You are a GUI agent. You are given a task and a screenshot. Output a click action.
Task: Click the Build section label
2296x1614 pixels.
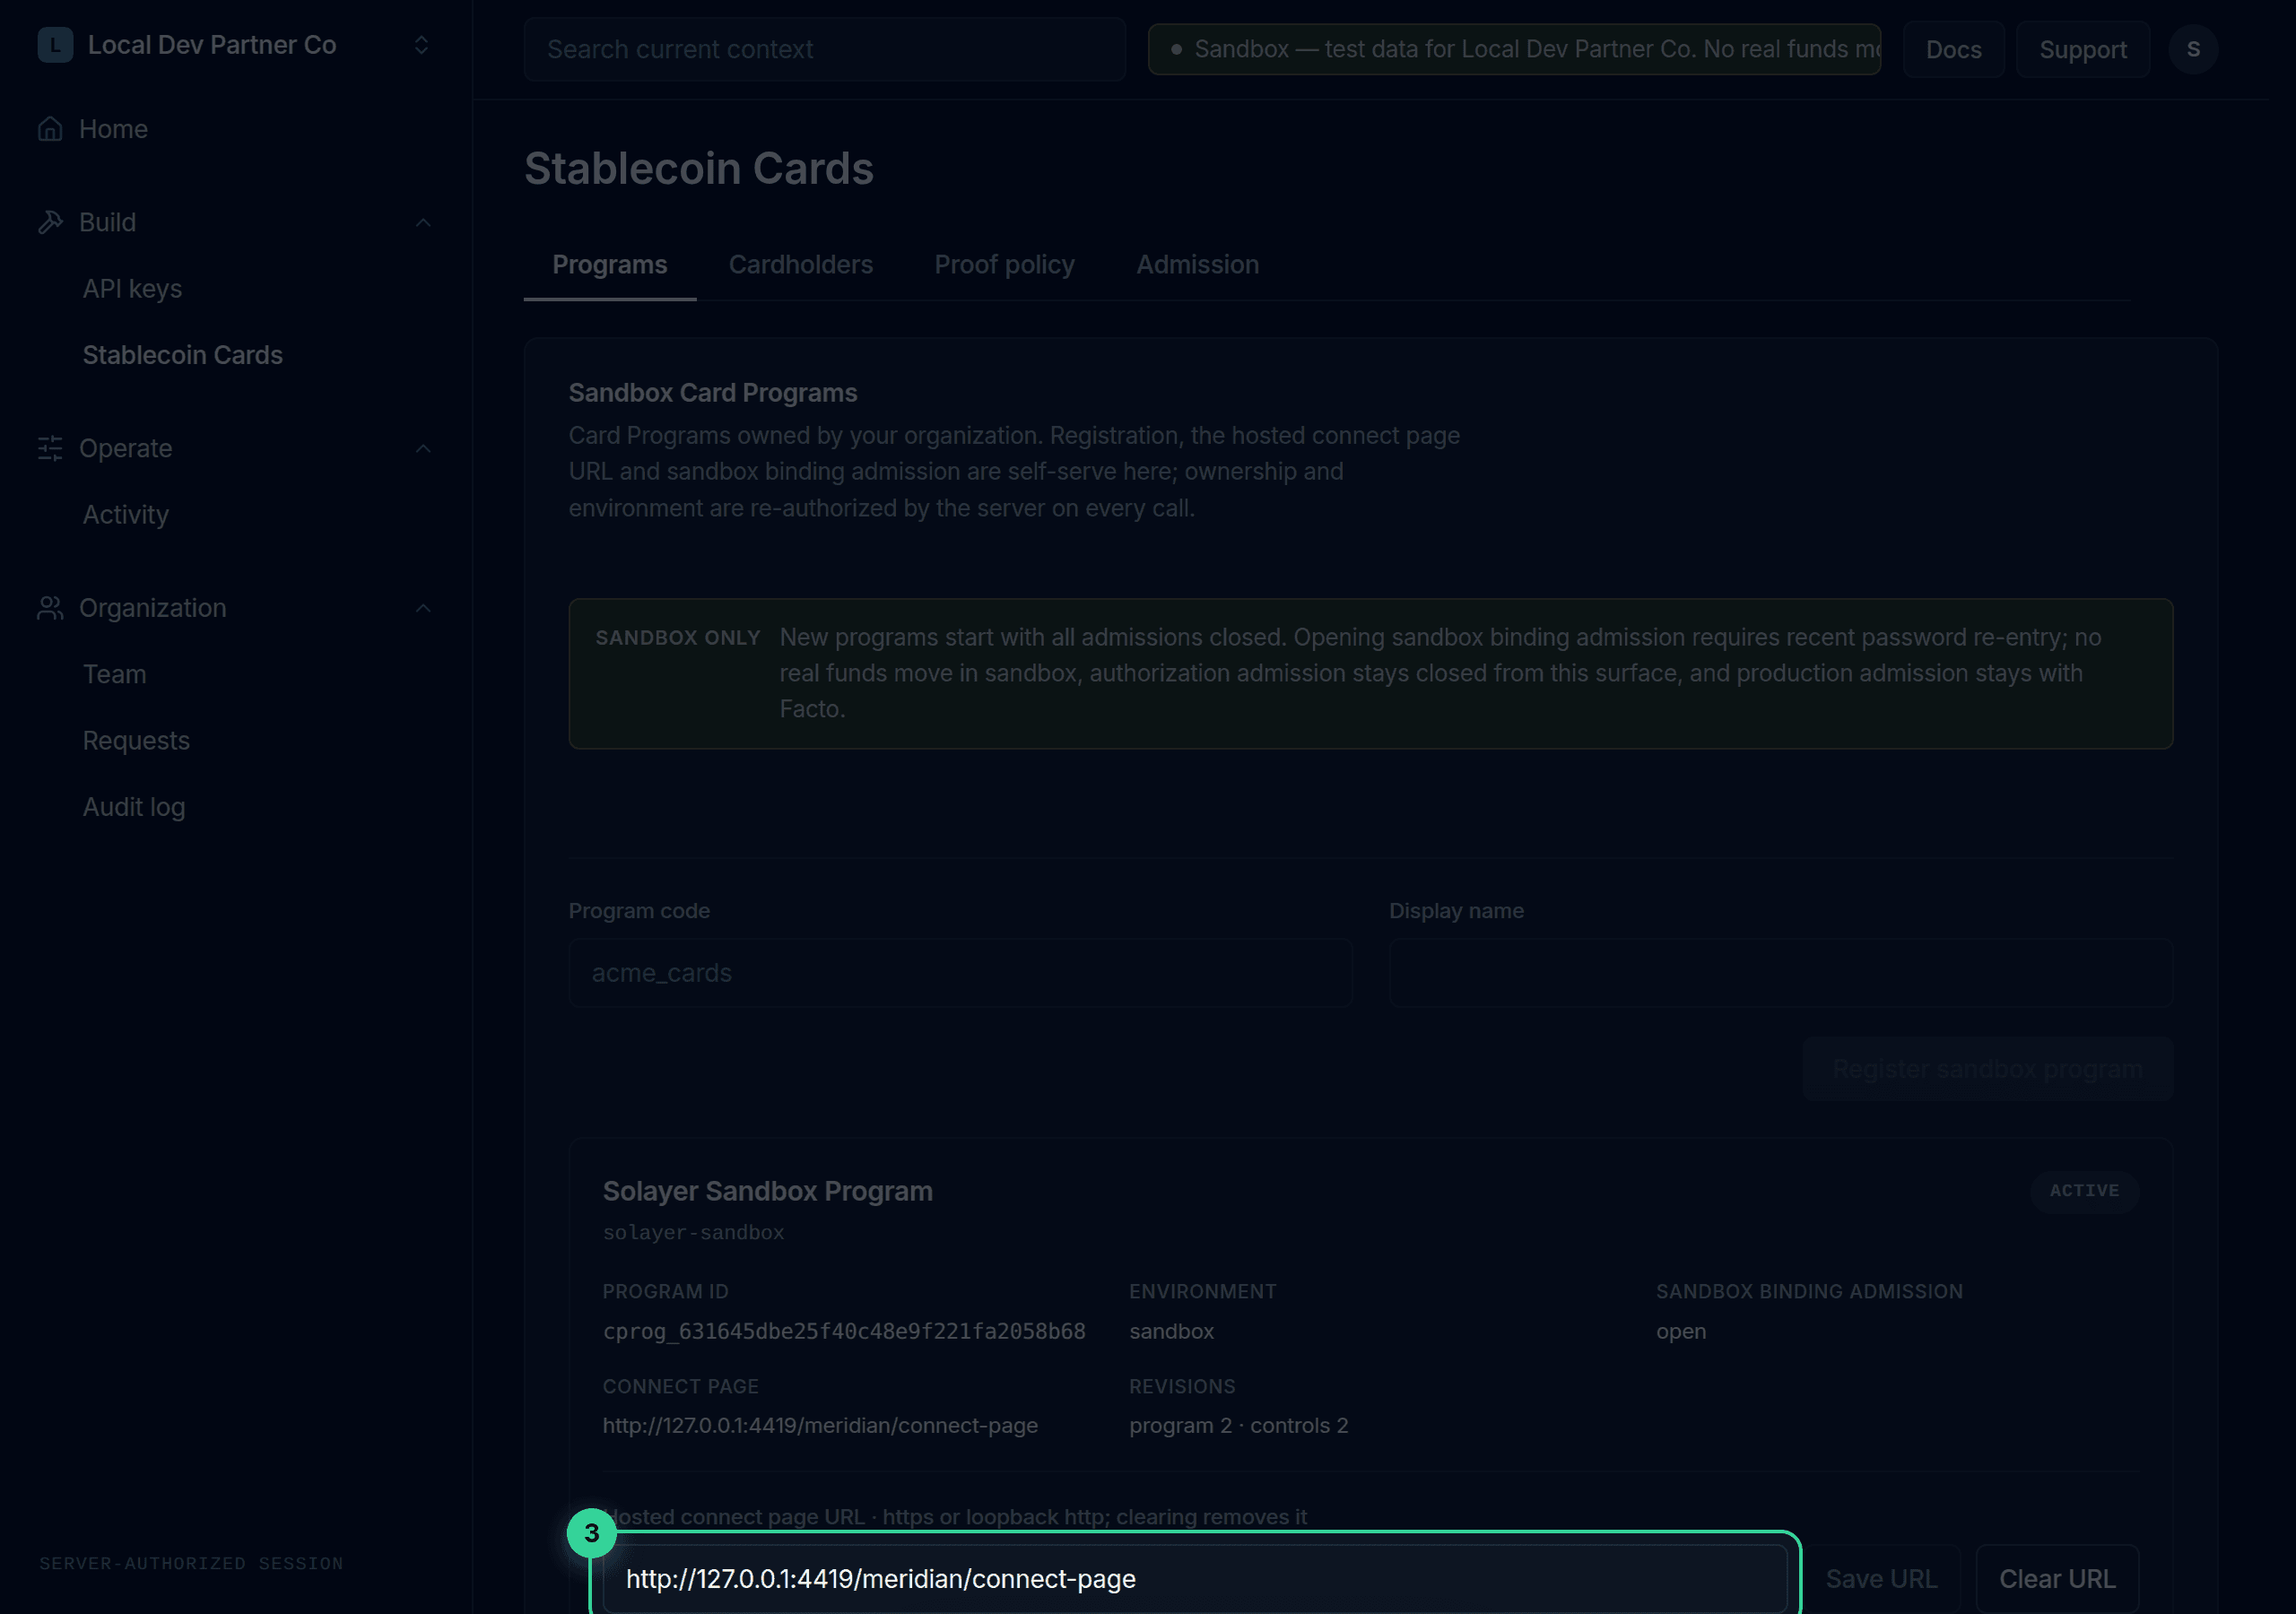coord(107,222)
